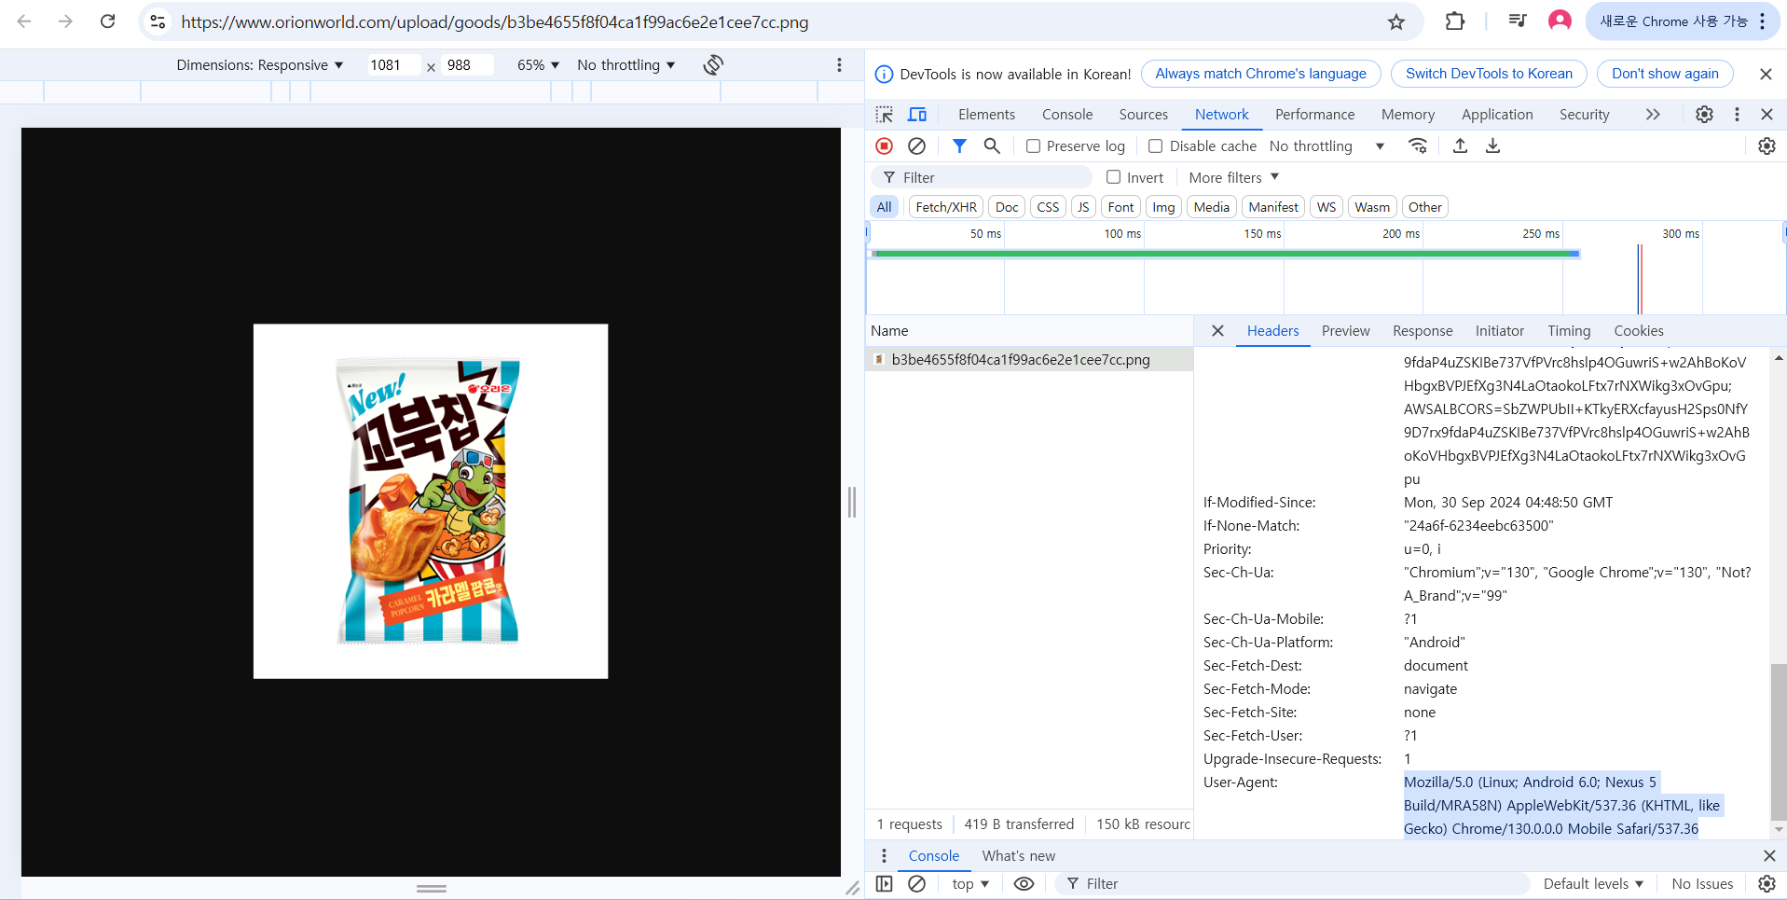Rotate the device viewport
Viewport: 1787px width, 900px height.
pos(713,64)
